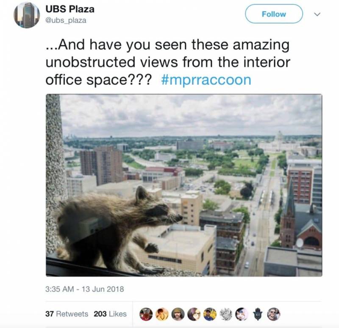Open the #mprraccoon hashtag link
This screenshot has height=328, width=339.
tap(206, 80)
